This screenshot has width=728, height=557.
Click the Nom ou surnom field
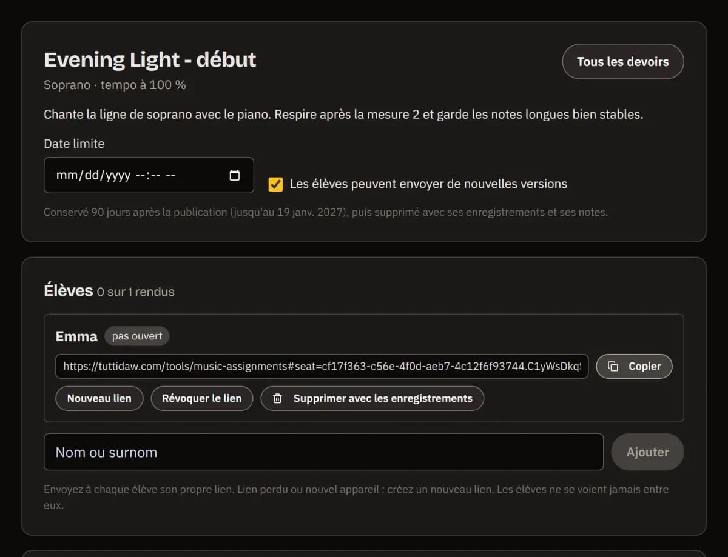point(324,452)
